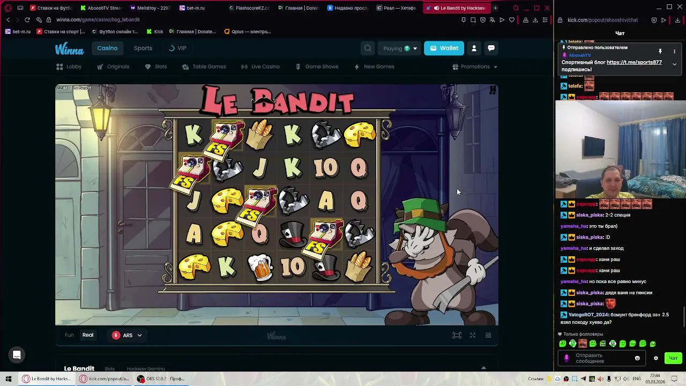
Task: Expand the Playing status dropdown
Action: click(x=399, y=48)
